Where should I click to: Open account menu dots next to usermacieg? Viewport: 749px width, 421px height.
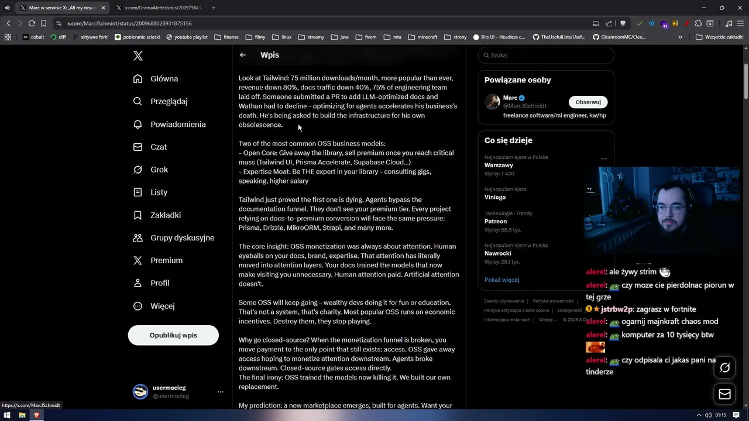221,392
